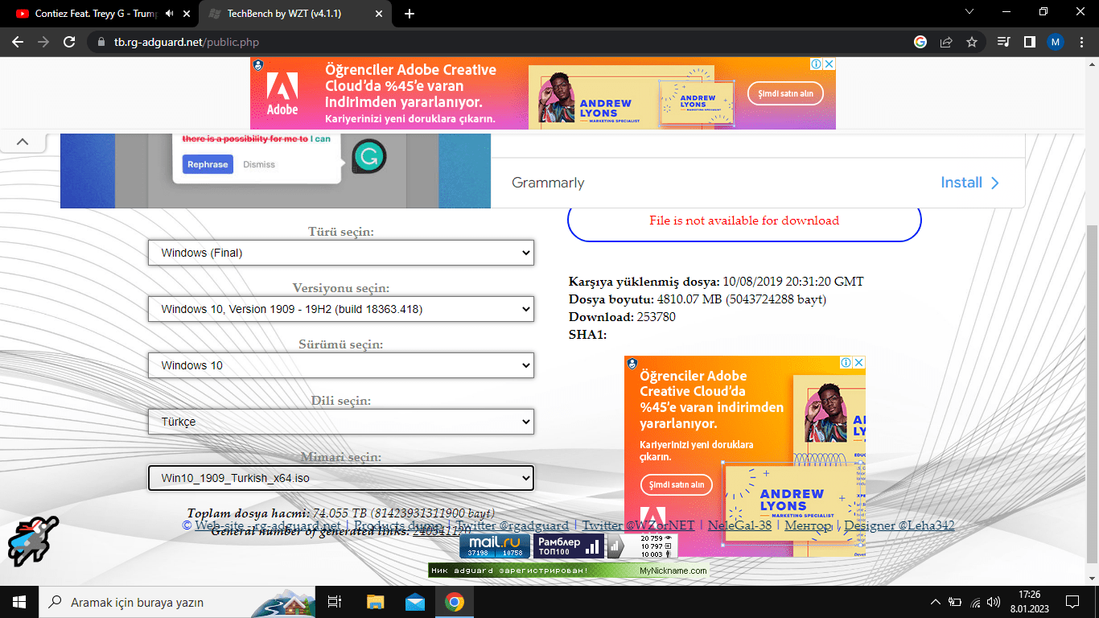Open the Mail app in the taskbar
Screen dimensions: 1099x618
pos(414,602)
